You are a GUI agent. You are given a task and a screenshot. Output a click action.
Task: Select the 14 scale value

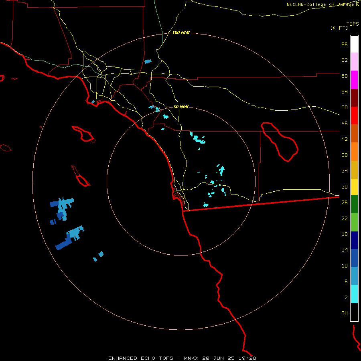point(345,250)
